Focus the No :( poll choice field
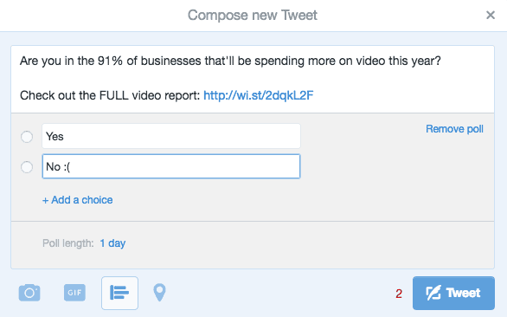 [171, 166]
